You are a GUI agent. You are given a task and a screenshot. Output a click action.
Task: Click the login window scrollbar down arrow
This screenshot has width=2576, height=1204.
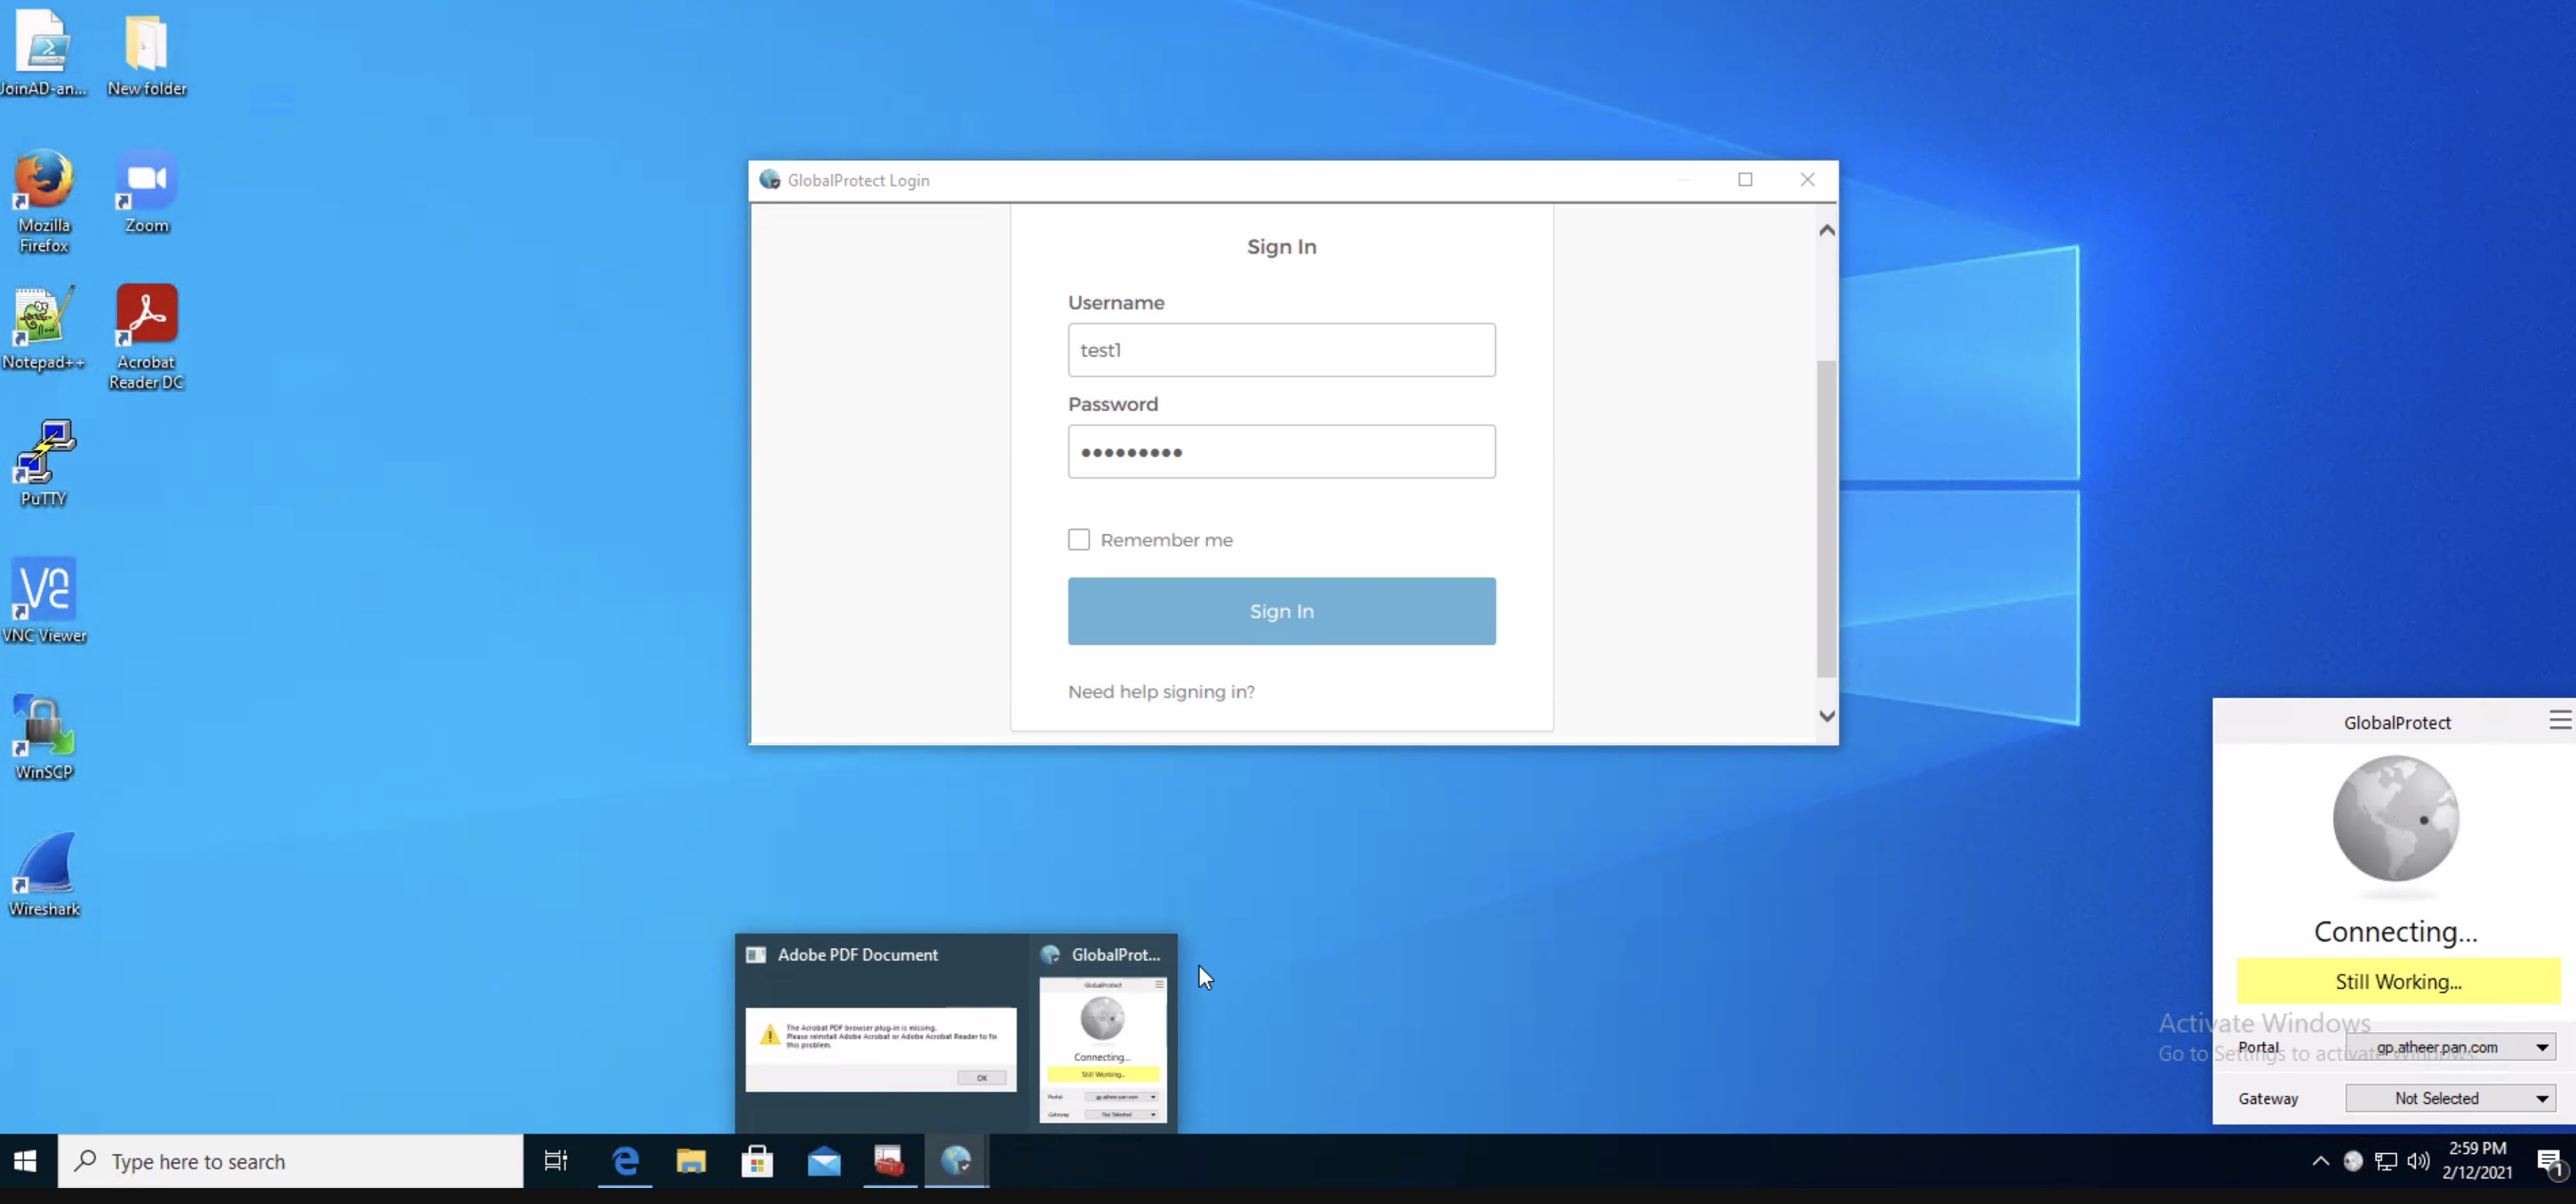pos(1826,715)
